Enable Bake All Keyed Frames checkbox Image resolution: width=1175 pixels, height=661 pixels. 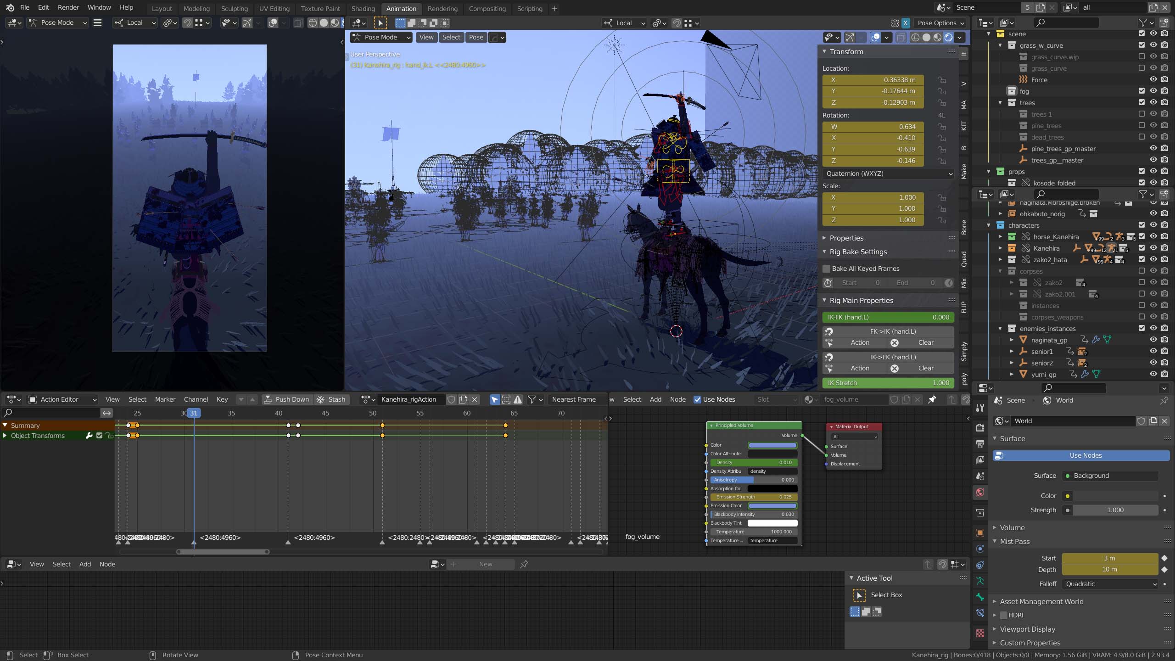[x=826, y=269]
